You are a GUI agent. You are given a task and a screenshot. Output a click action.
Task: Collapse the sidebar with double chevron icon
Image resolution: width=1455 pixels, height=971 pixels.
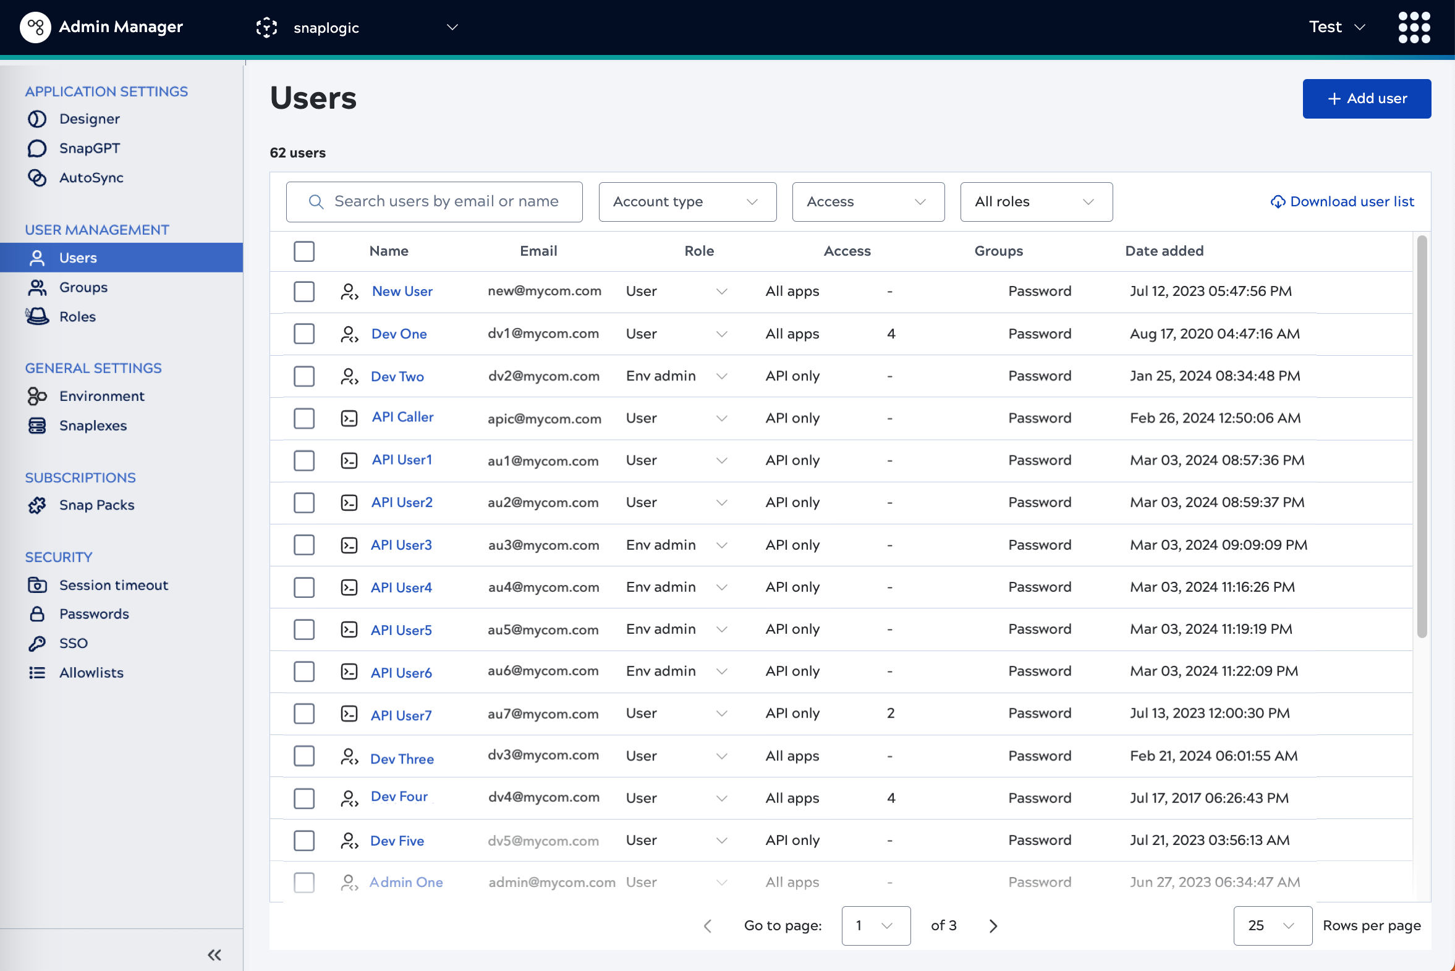point(214,954)
